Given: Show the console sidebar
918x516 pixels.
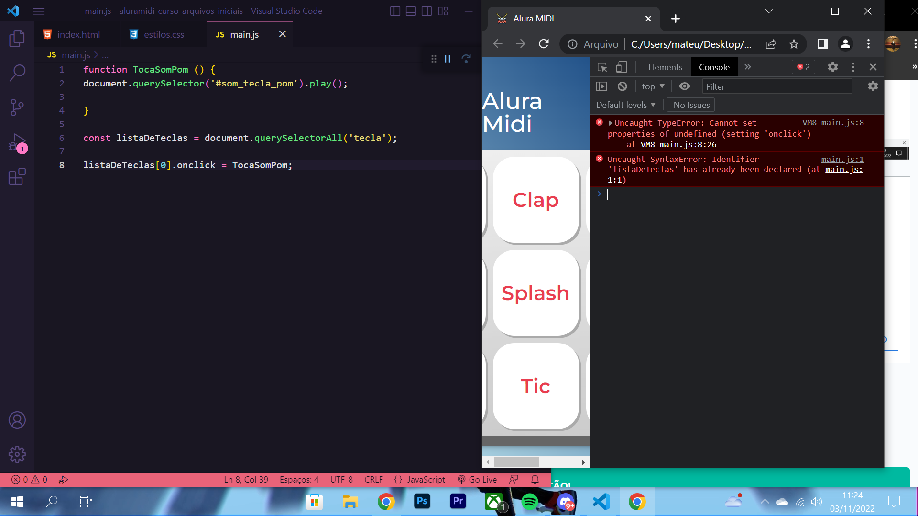Looking at the screenshot, I should [601, 86].
